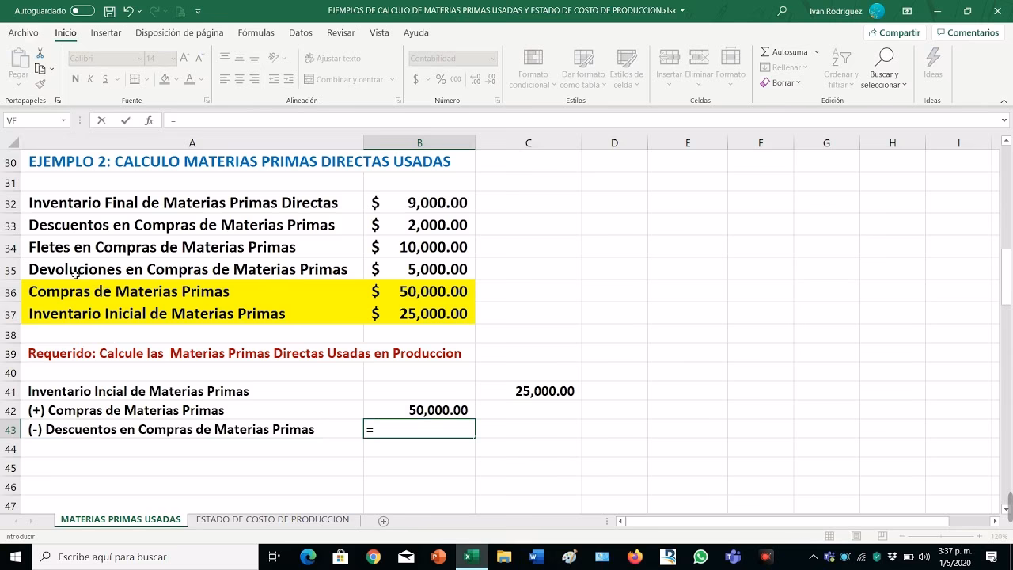Viewport: 1013px width, 570px height.
Task: Open the Fórmulas ribbon tab
Action: pyautogui.click(x=256, y=32)
